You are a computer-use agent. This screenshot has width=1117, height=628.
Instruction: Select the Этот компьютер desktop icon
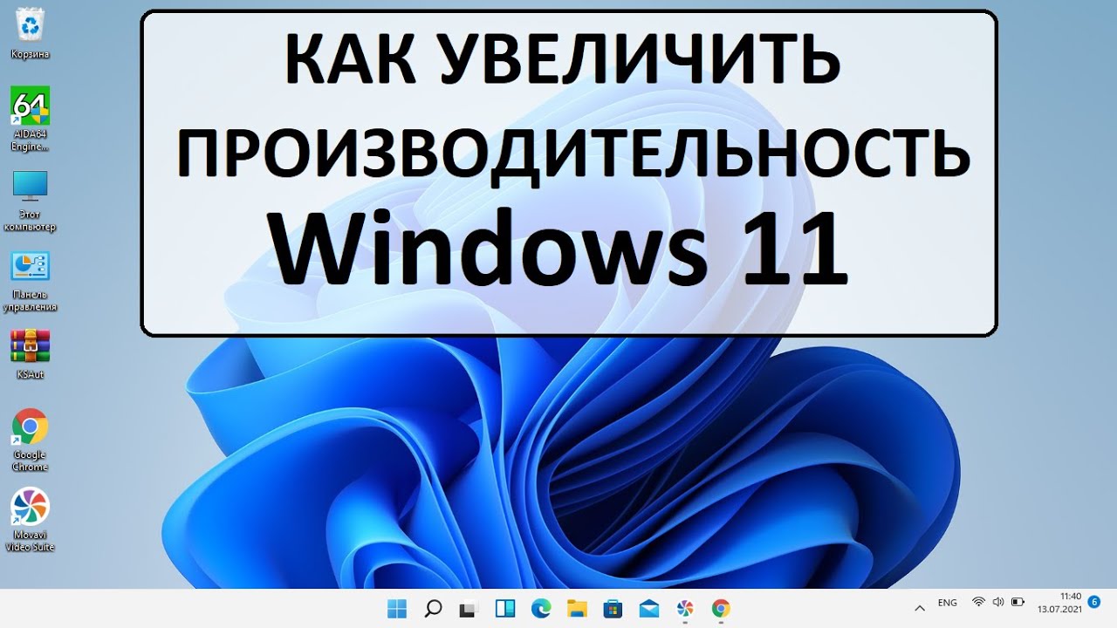30,201
